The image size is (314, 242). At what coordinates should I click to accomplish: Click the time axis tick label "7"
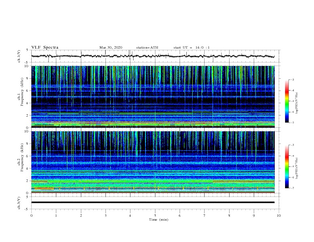pyautogui.click(x=205, y=216)
